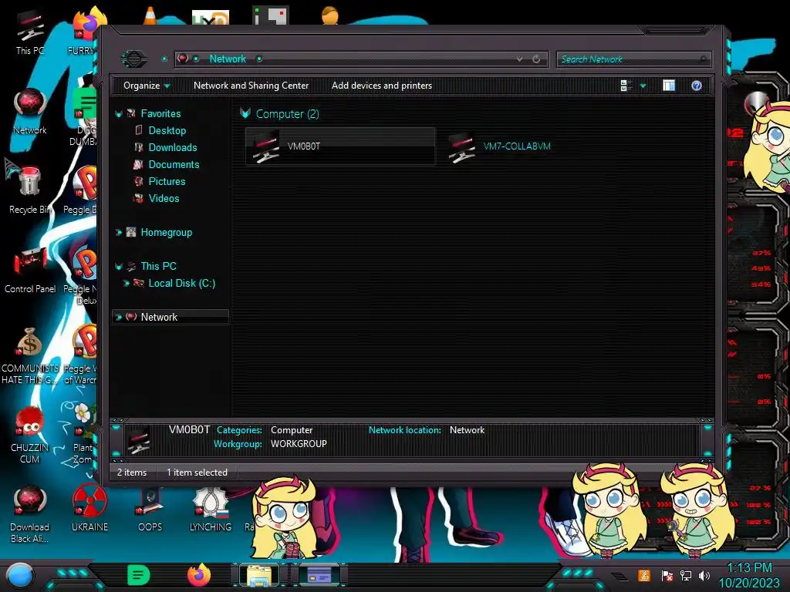Screen dimensions: 790x592
Task: Click the taskbar clock showing 1:13 PM
Action: pyautogui.click(x=749, y=568)
